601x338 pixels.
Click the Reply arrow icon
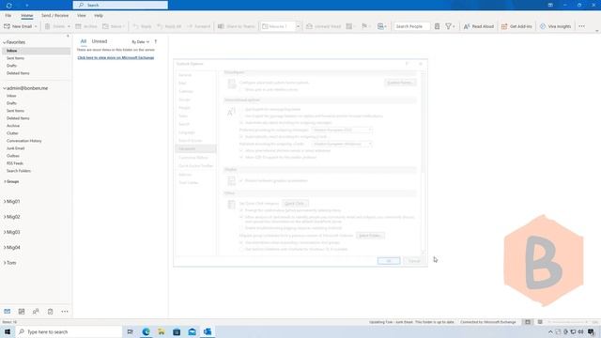135,26
